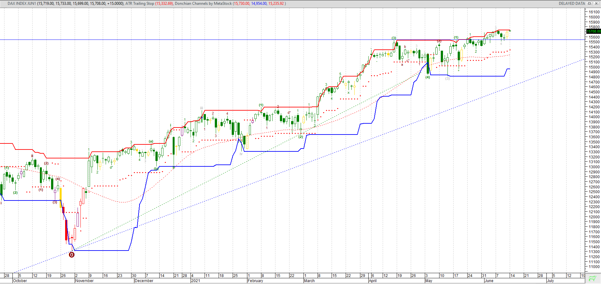
Task: Click the 12000 price axis label
Action: [594, 217]
